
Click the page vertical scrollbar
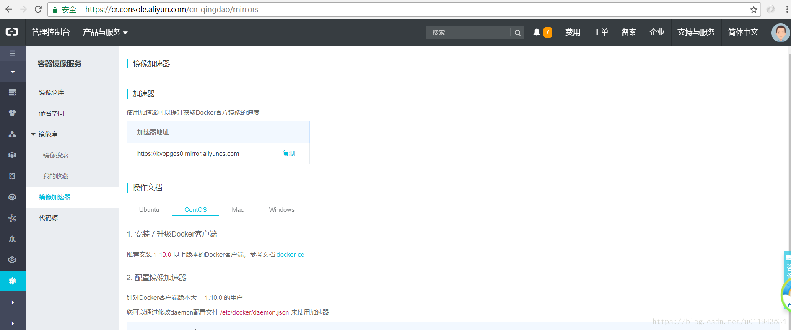point(789,188)
